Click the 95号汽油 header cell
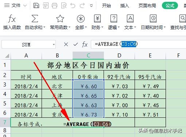Screen dimensions: 186x137 point(150,75)
